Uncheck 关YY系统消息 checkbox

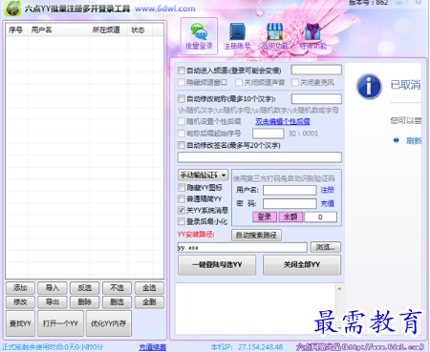(x=182, y=210)
